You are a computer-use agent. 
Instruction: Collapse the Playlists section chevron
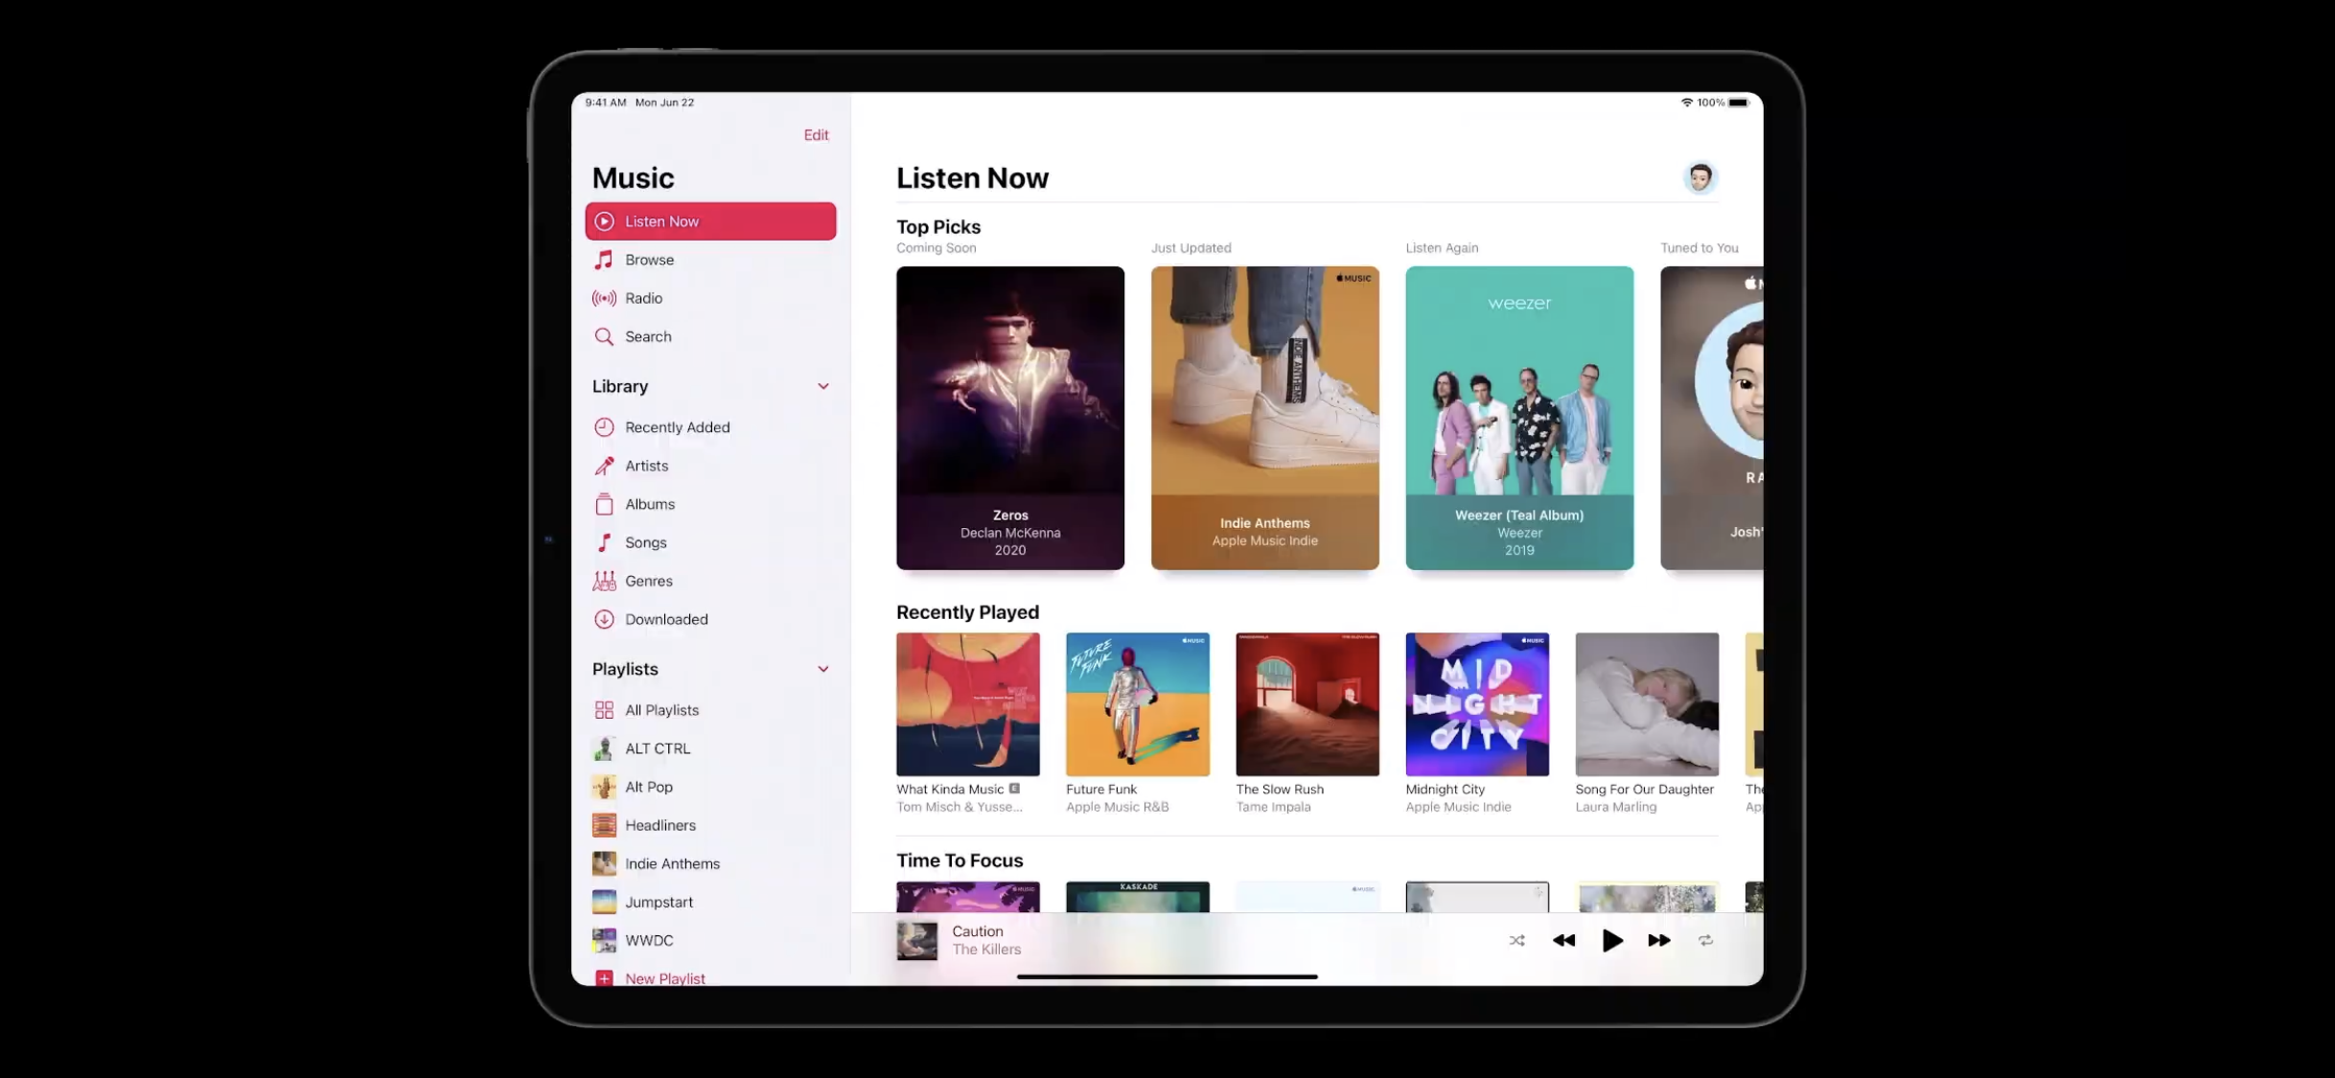(x=822, y=669)
